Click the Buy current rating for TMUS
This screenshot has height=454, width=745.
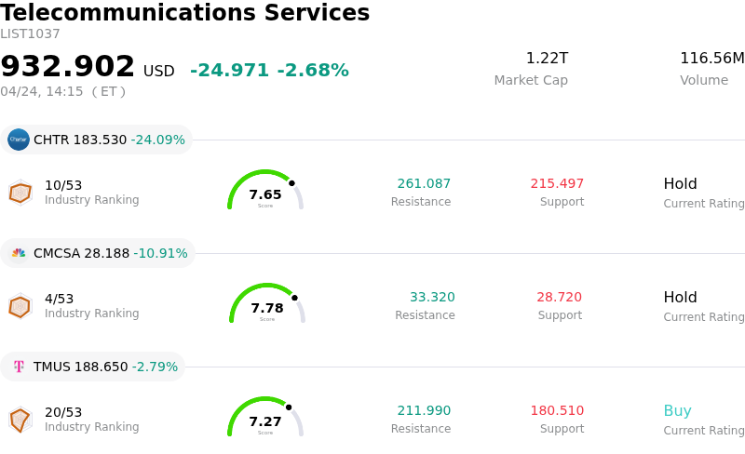677,411
